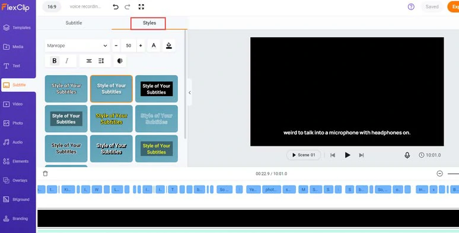Toggle bold formatting

[55, 61]
